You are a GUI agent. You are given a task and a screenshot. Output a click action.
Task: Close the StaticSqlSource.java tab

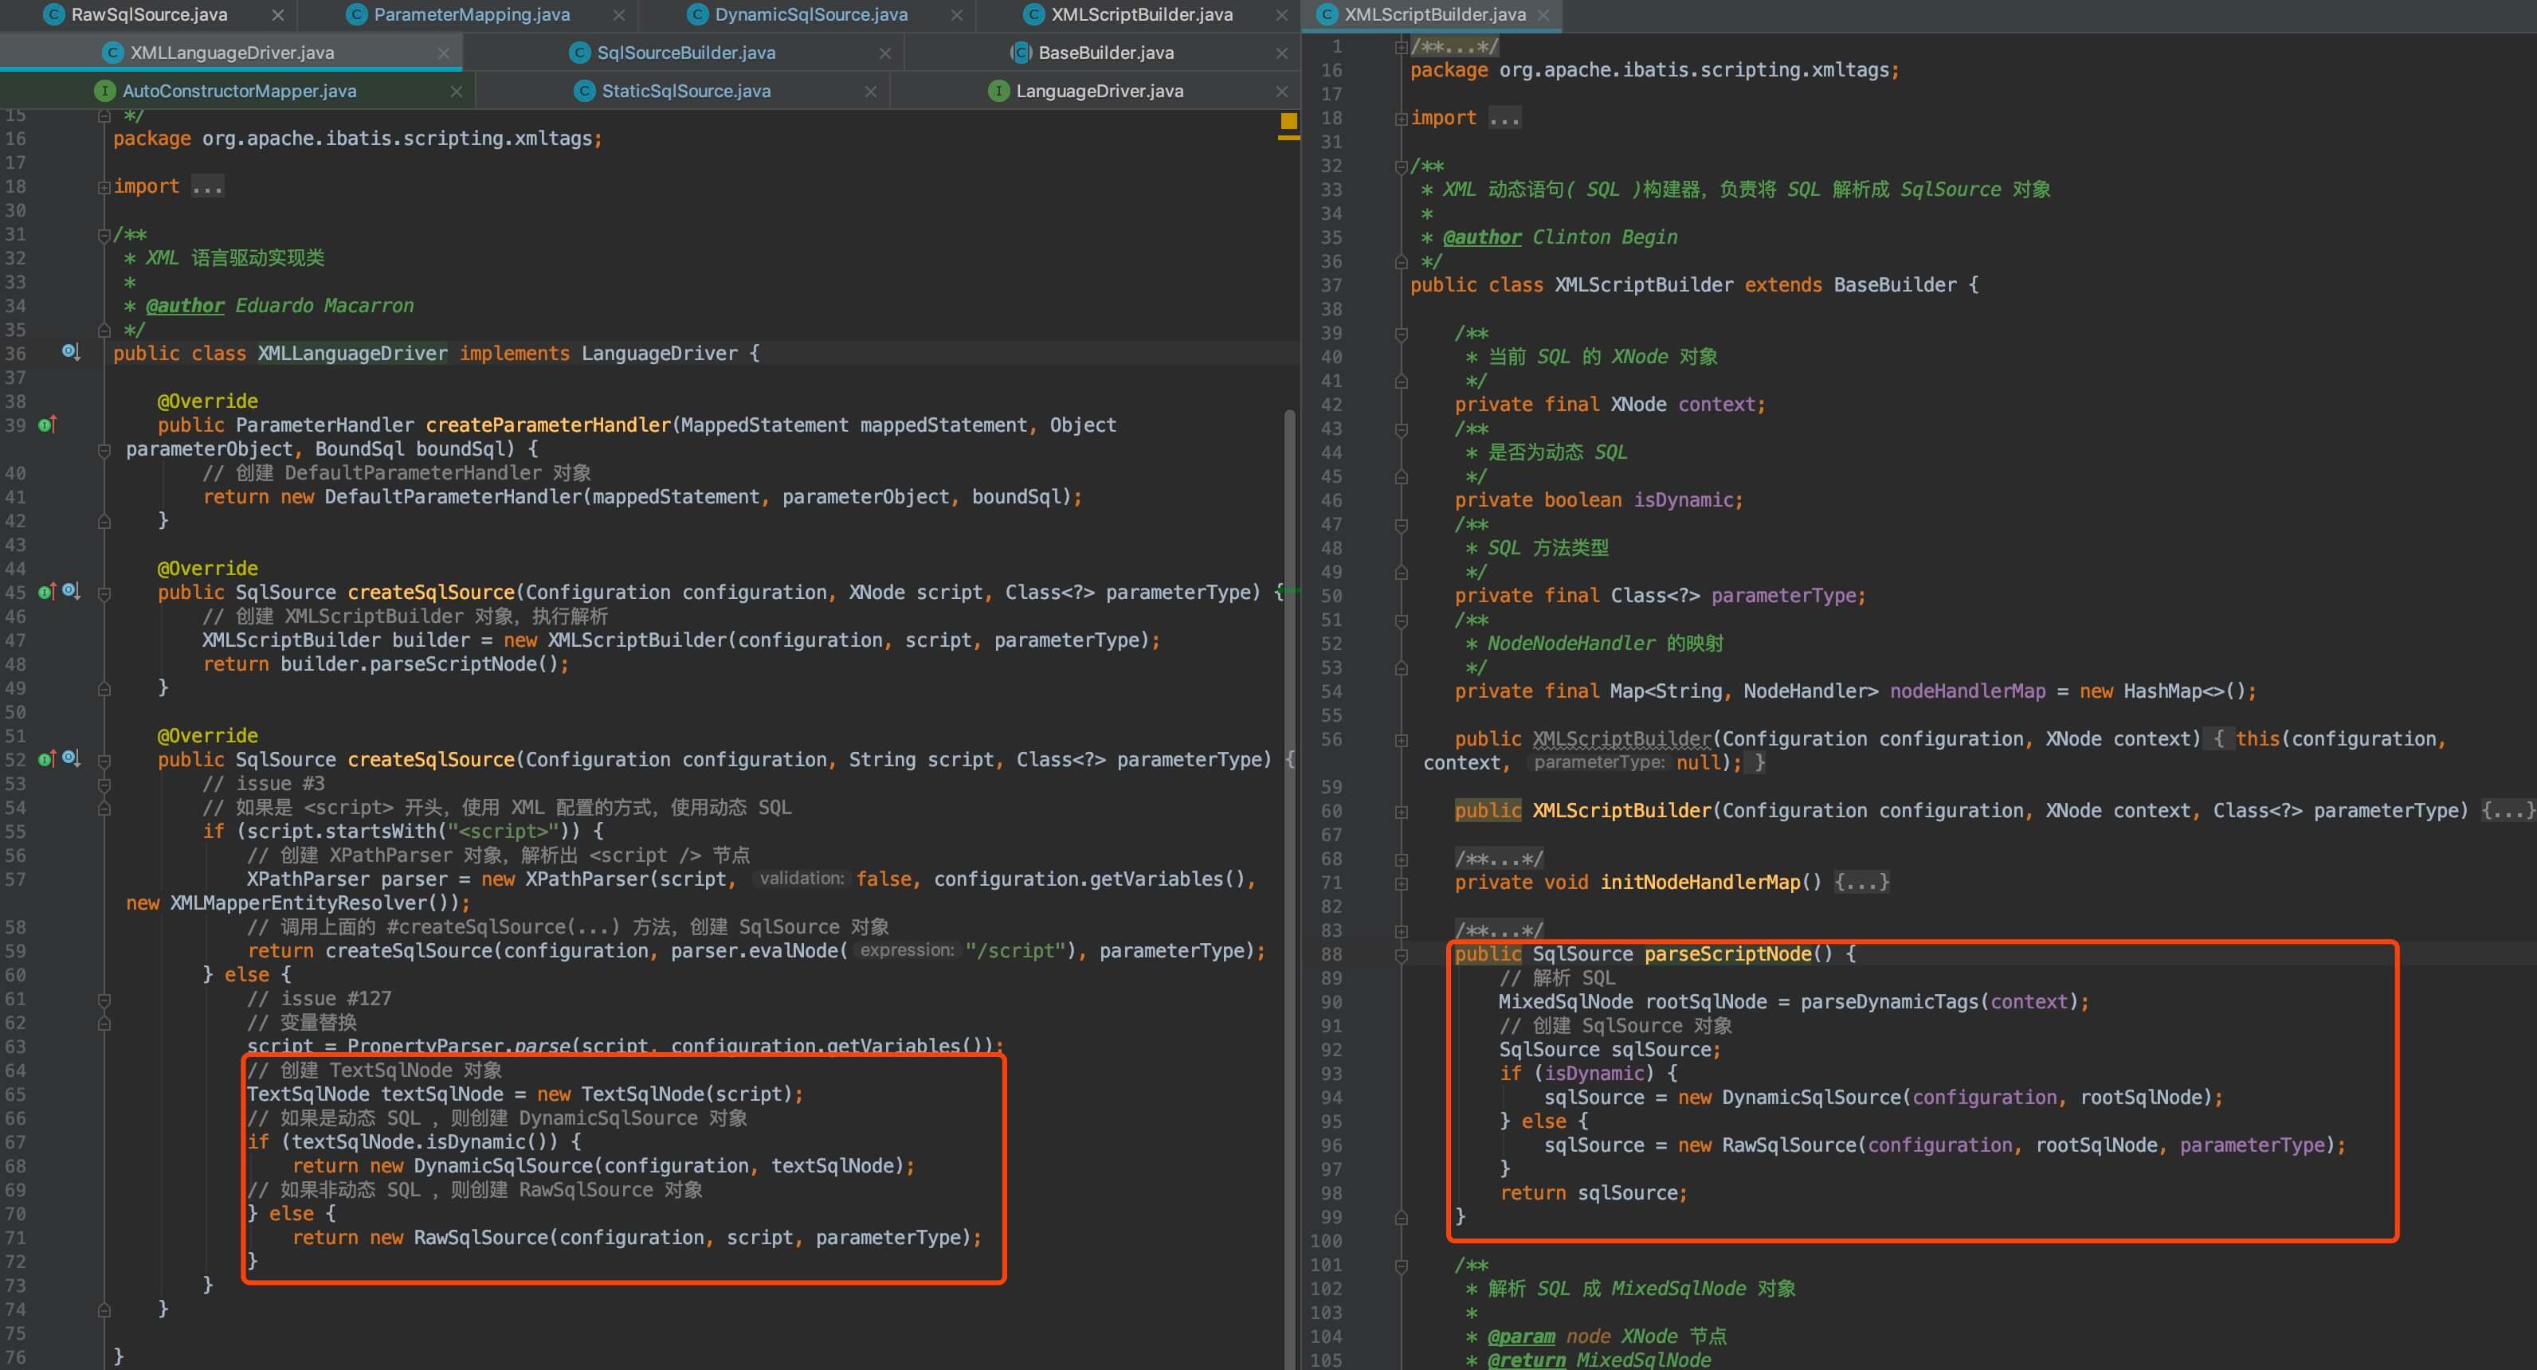coord(871,92)
